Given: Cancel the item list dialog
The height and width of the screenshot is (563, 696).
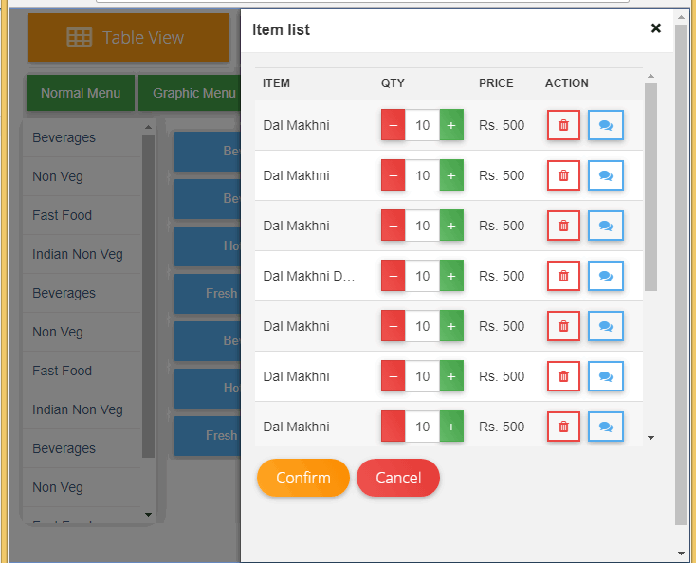Looking at the screenshot, I should click(x=397, y=478).
